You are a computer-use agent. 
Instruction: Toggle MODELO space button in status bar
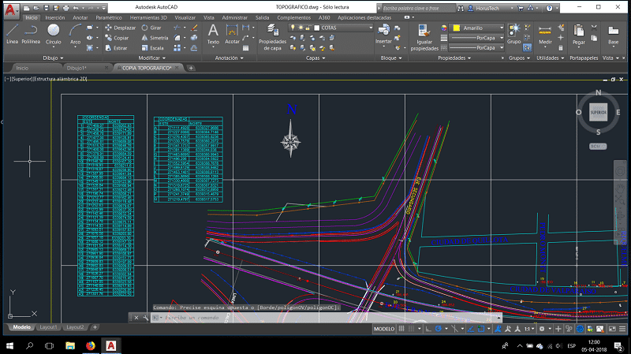coord(384,329)
